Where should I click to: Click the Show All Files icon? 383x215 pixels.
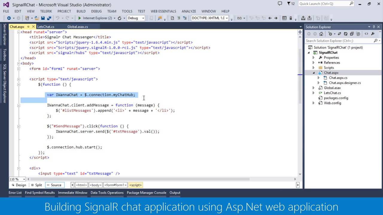(358, 34)
